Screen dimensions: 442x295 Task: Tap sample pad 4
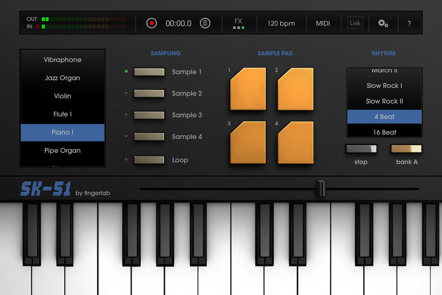(295, 142)
